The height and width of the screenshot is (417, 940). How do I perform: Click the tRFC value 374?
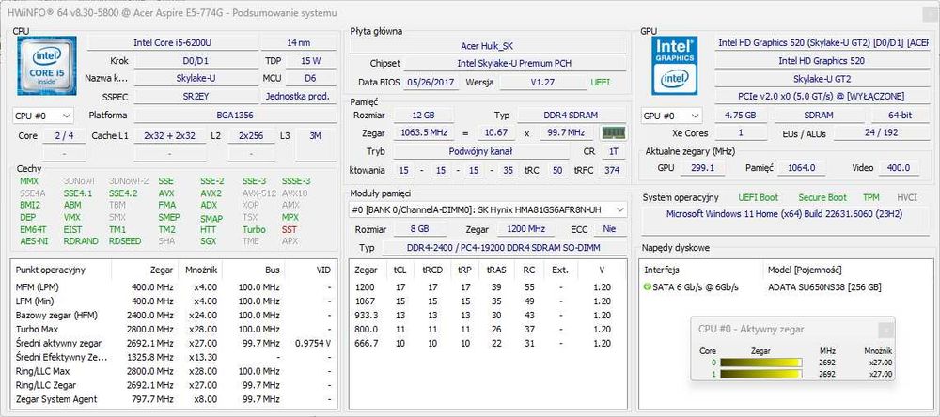click(612, 171)
